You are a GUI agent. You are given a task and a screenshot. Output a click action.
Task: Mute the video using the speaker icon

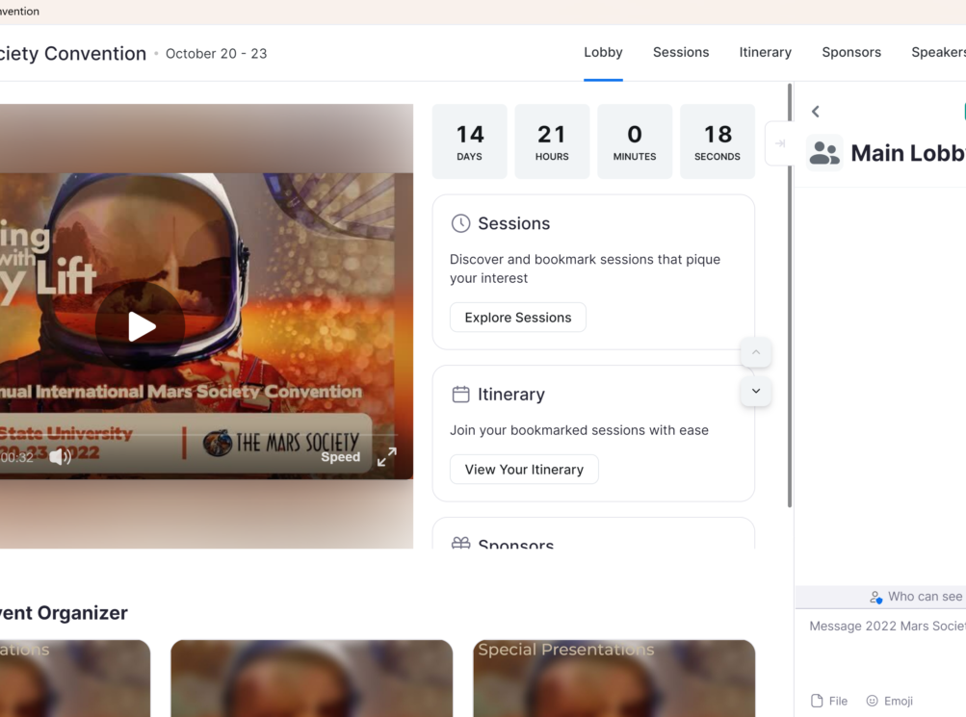coord(60,457)
